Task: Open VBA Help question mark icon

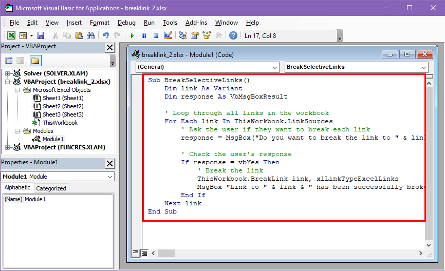Action: click(x=233, y=35)
